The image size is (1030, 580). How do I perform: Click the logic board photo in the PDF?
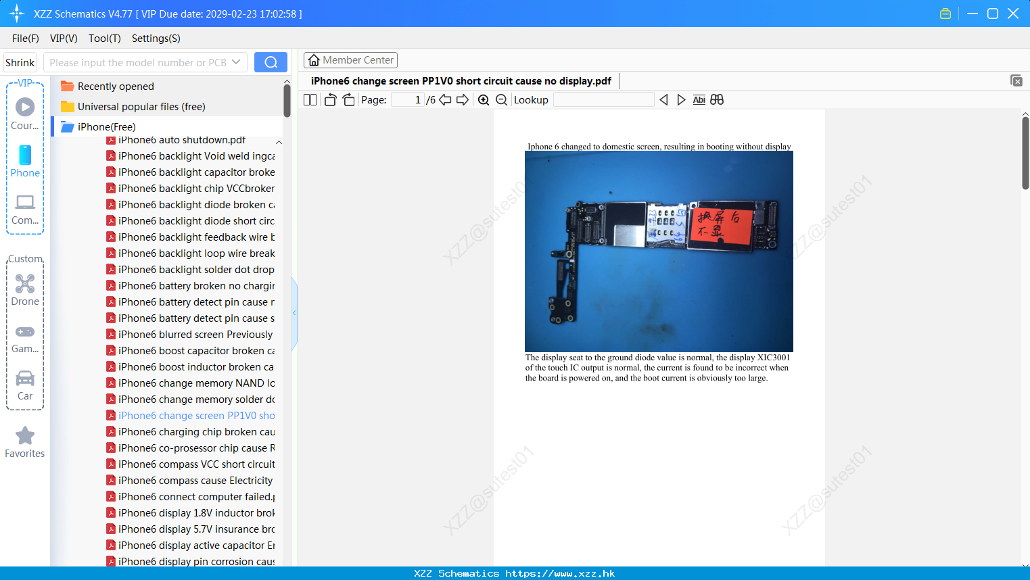[659, 251]
